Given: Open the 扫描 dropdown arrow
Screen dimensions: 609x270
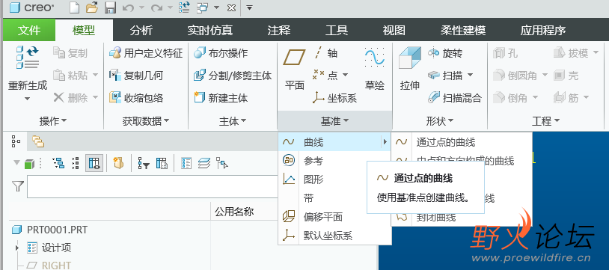Looking at the screenshot, I should (470, 76).
